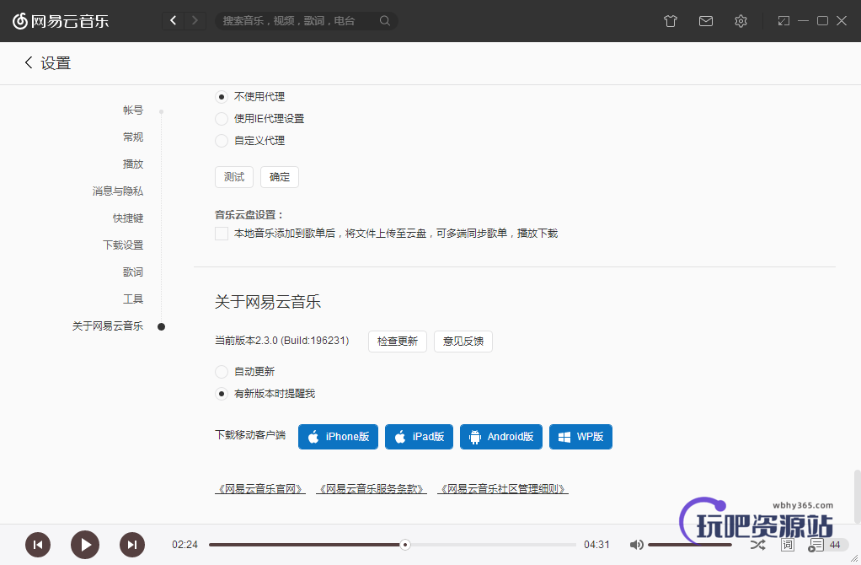
Task: Jump to 常规 settings section
Action: tap(133, 137)
